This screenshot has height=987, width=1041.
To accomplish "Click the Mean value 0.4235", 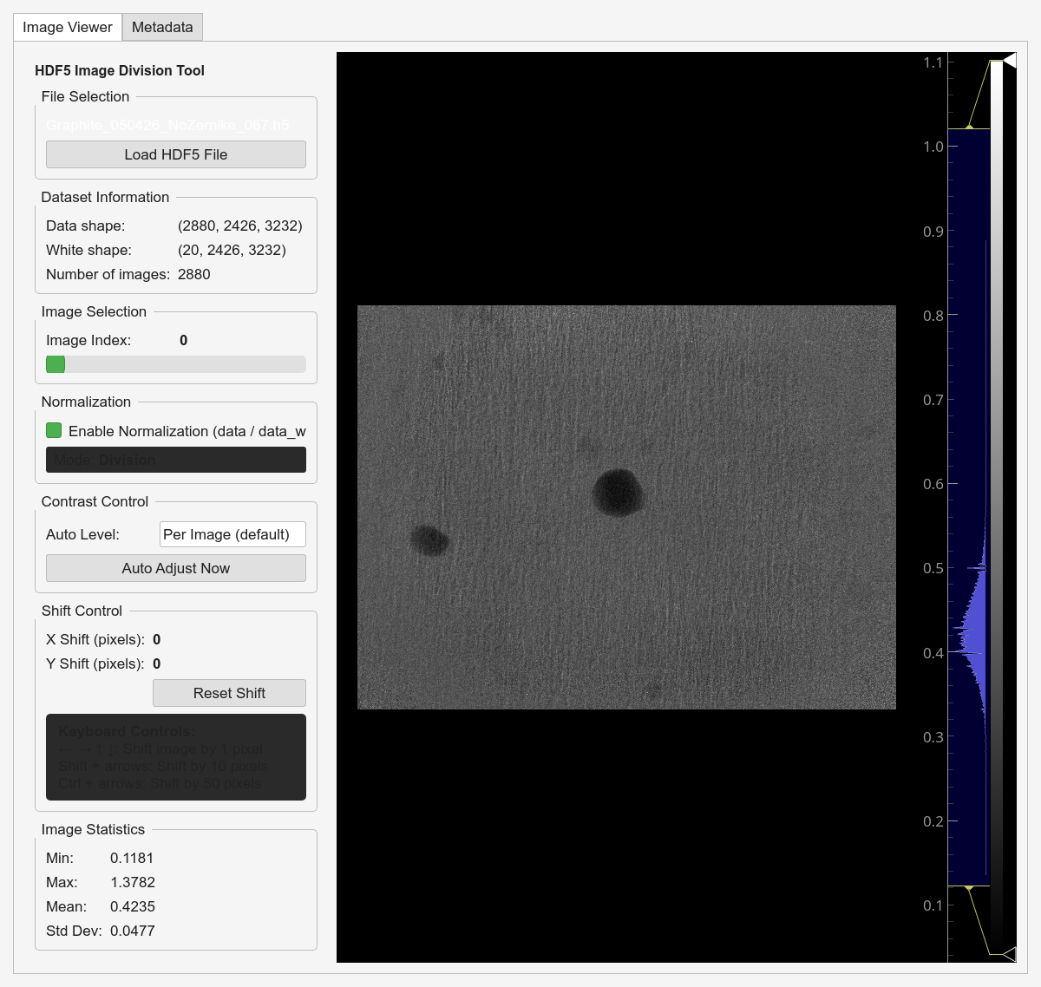I will [133, 906].
